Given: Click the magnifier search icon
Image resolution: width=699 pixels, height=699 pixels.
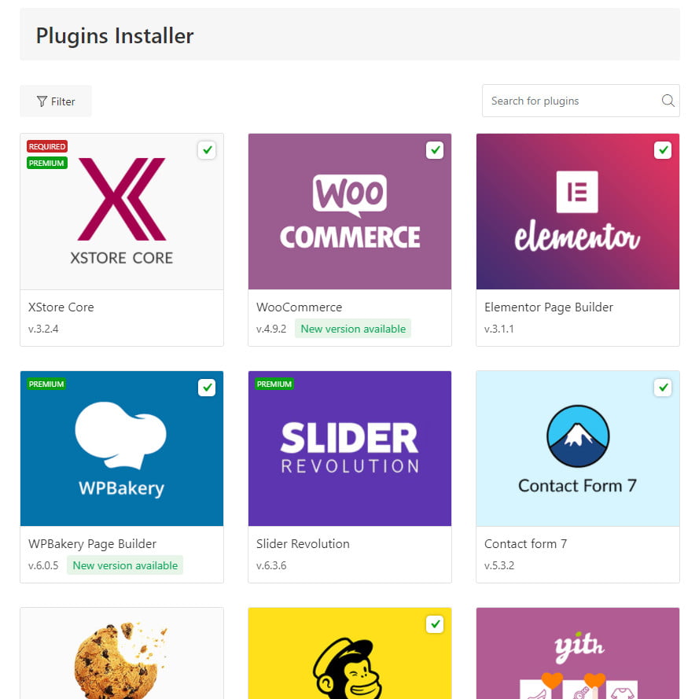Looking at the screenshot, I should click(668, 101).
